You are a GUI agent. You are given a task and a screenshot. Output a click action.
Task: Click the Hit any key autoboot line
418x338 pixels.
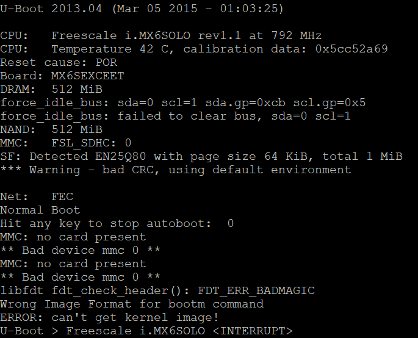click(117, 224)
